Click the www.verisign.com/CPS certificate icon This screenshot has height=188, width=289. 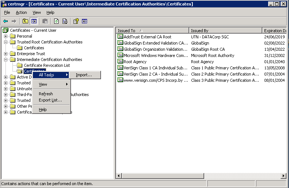pyautogui.click(x=120, y=80)
